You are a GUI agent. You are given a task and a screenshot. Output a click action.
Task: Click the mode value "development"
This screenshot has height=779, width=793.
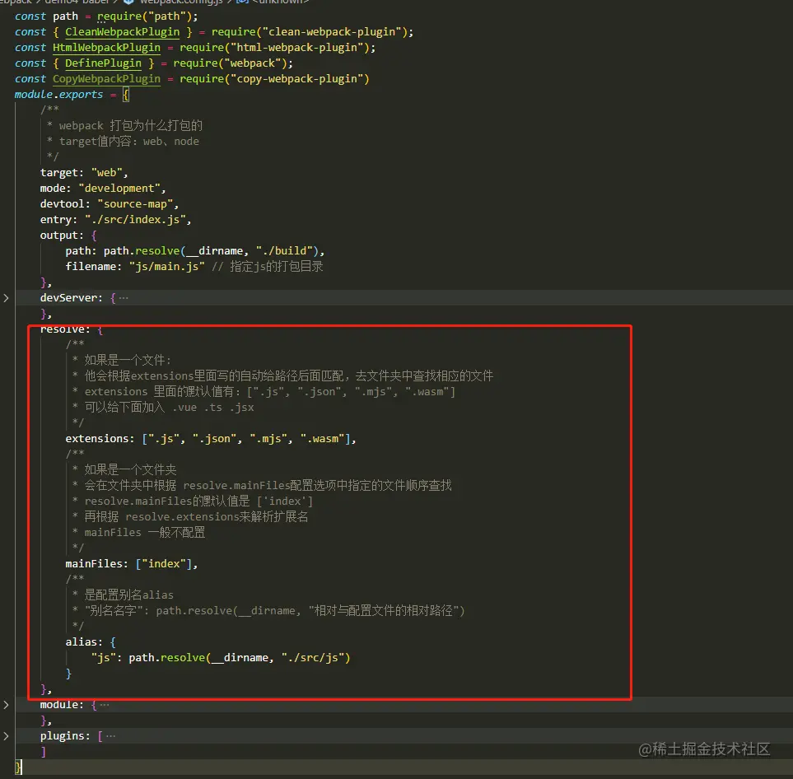[119, 189]
